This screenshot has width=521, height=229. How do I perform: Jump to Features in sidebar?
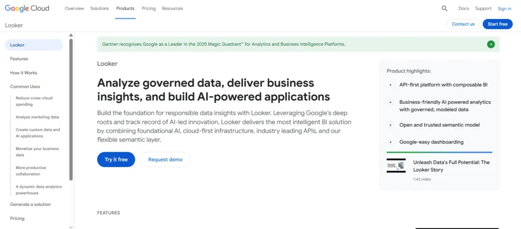click(x=19, y=59)
